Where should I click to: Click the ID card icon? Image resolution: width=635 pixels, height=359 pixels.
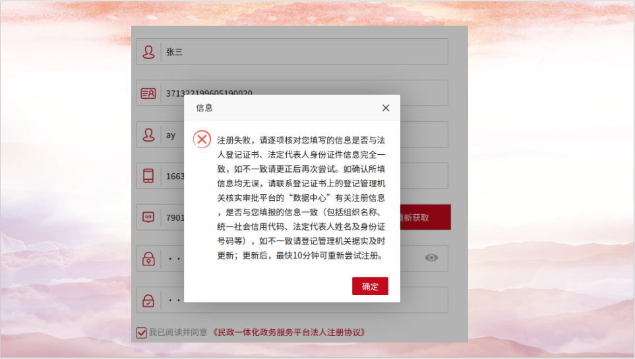(x=149, y=94)
